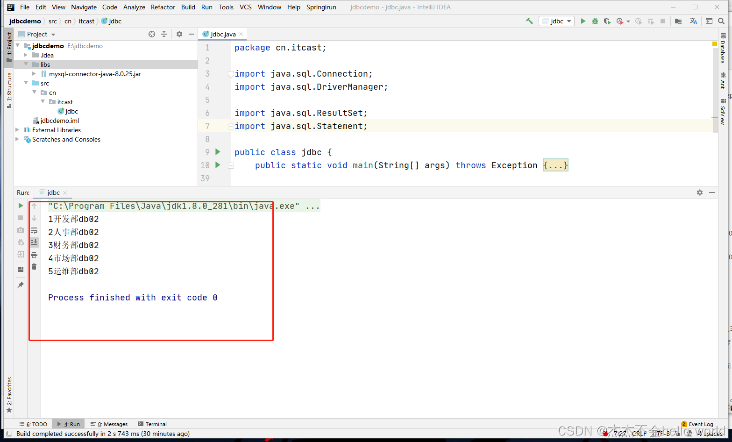Click locate-file crosshair icon in Project panel
The image size is (732, 442).
(152, 34)
